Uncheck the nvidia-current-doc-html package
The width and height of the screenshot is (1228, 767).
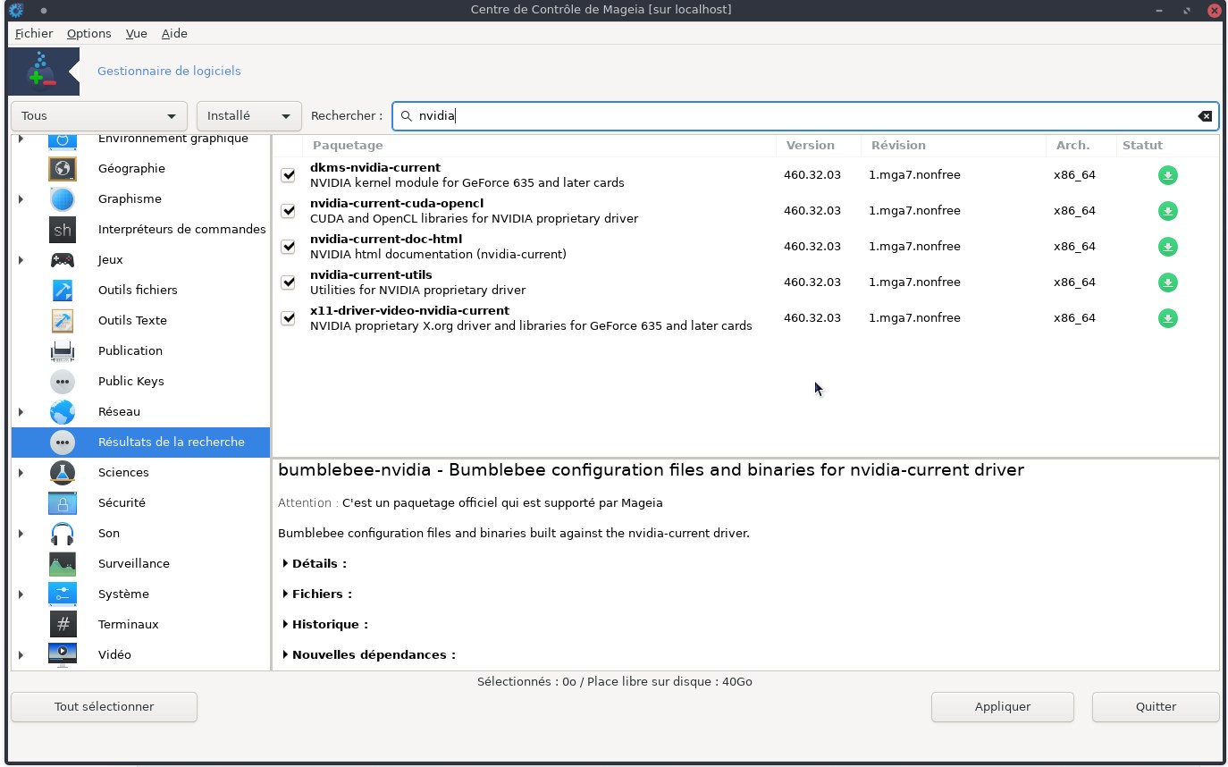[288, 247]
